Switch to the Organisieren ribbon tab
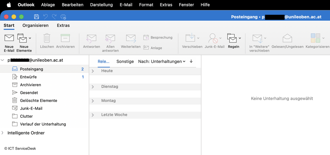This screenshot has width=330, height=155. click(35, 25)
